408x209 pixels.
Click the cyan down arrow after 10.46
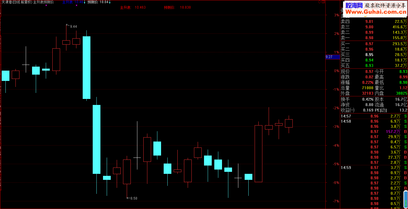pyautogui.click(x=85, y=2)
